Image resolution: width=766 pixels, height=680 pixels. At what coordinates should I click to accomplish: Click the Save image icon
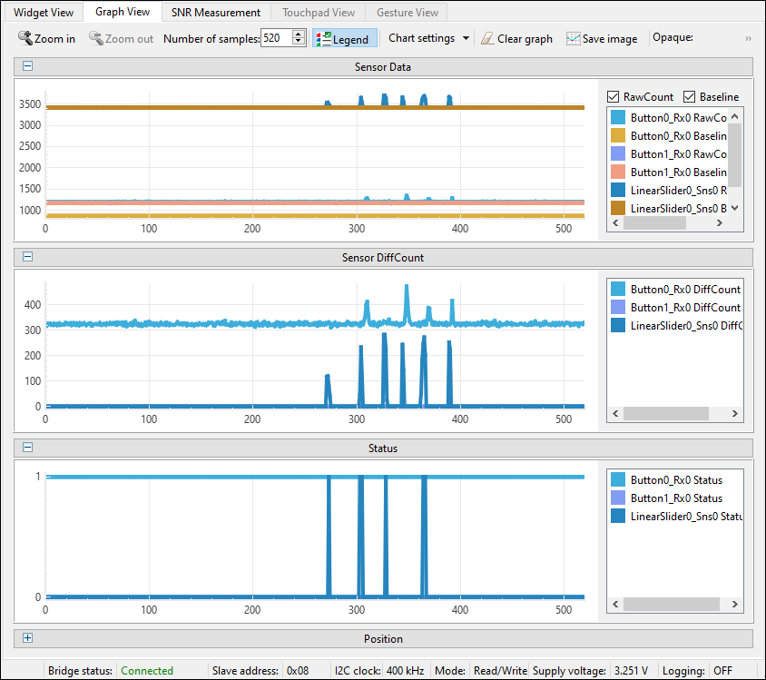[x=573, y=39]
